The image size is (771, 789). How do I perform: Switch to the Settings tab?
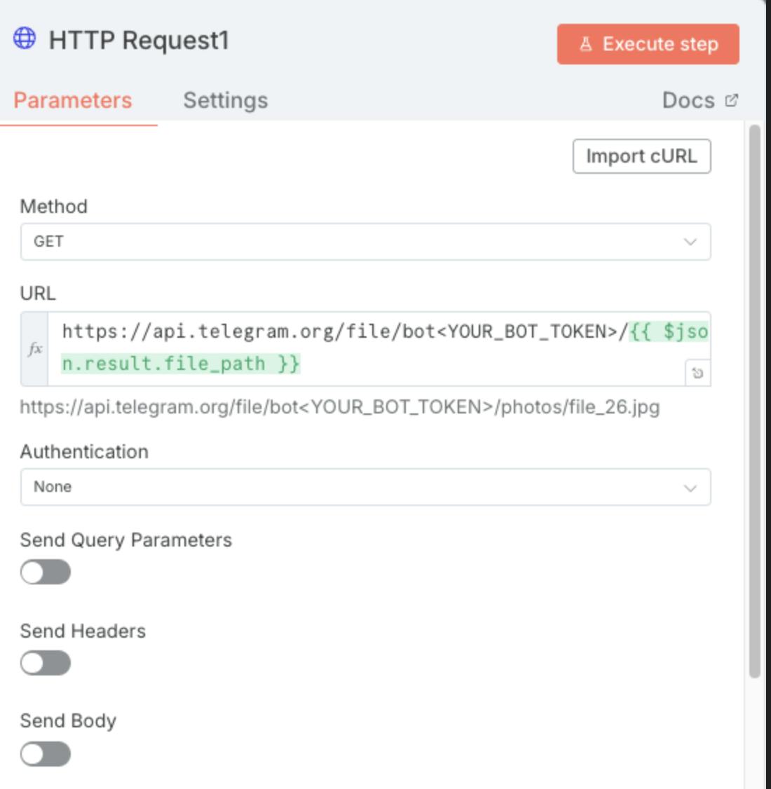pyautogui.click(x=225, y=100)
